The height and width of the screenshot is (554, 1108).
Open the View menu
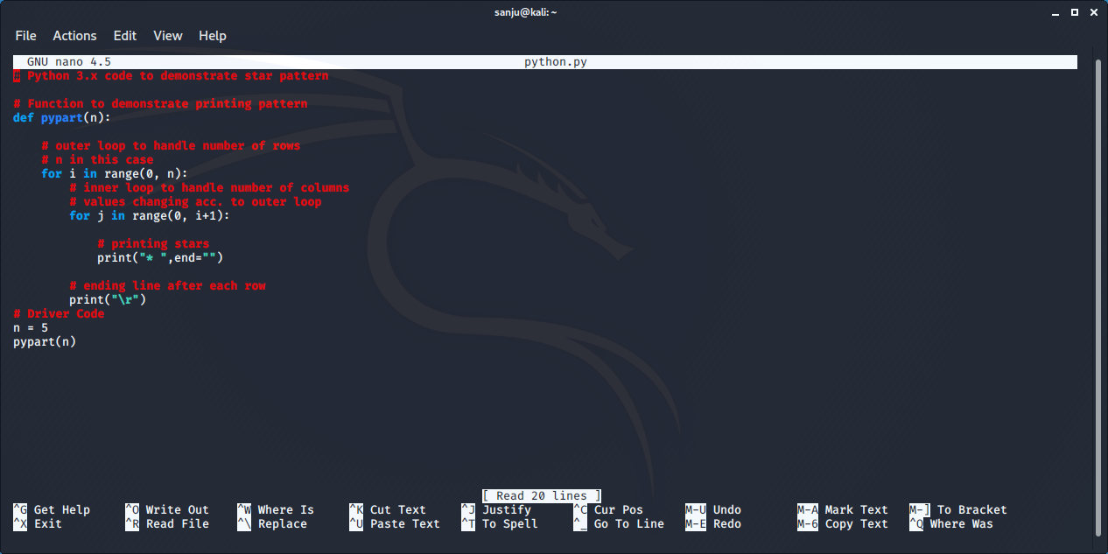167,36
